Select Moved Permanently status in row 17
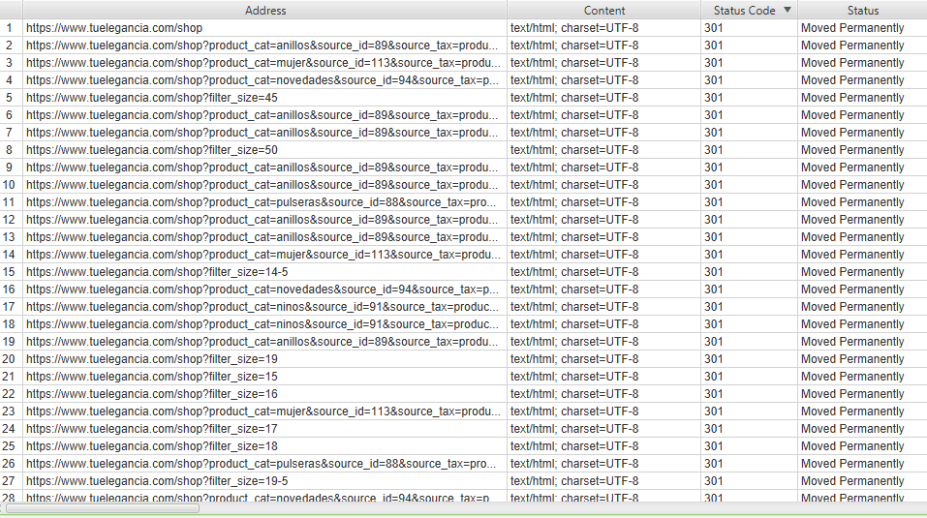This screenshot has width=927, height=518. (852, 307)
